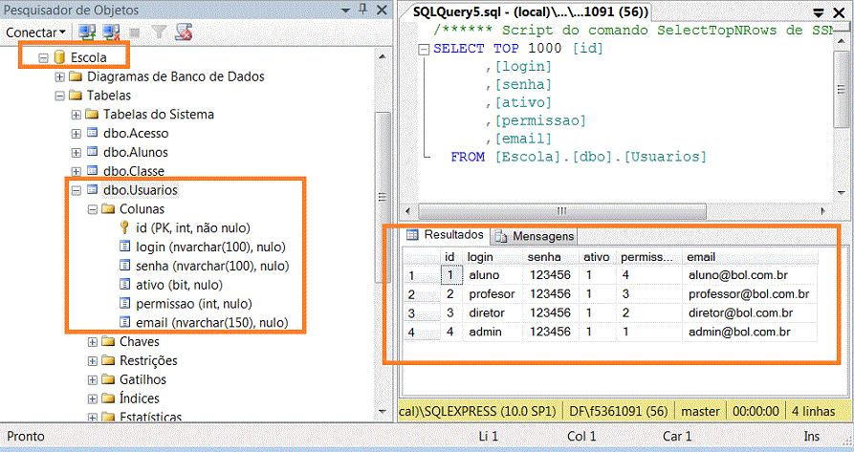
Task: Click the query editor vertical scrollbar thumb
Action: click(841, 89)
